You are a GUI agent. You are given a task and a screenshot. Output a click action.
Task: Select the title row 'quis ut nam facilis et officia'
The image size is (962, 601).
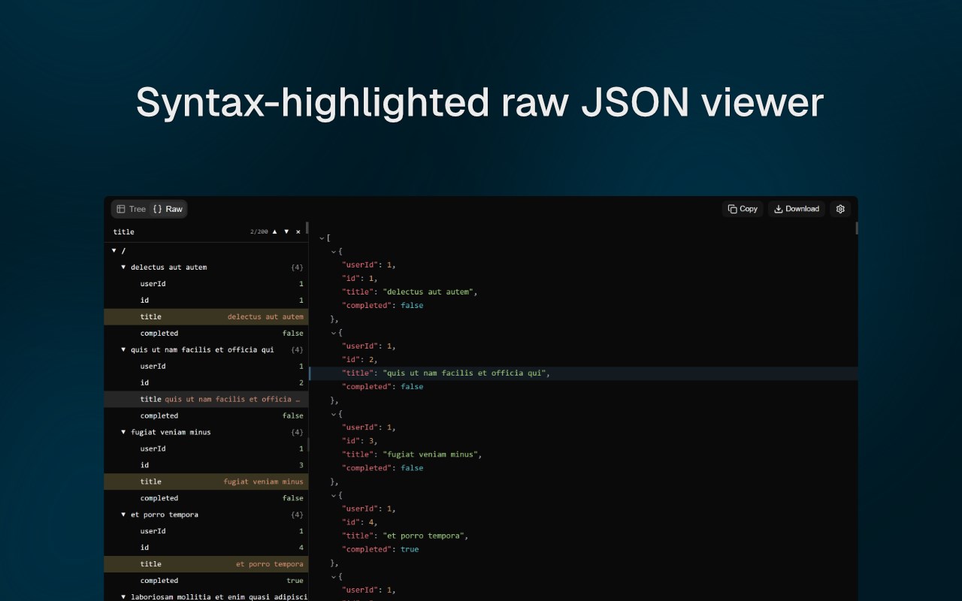[206, 399]
